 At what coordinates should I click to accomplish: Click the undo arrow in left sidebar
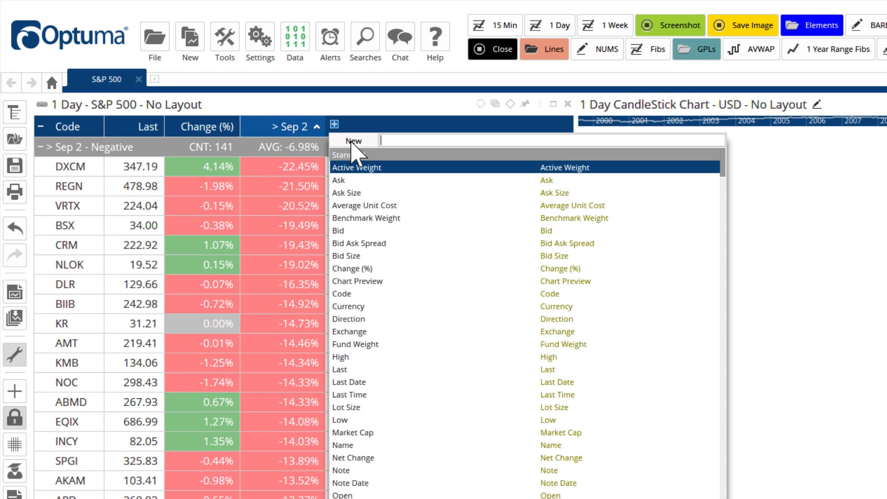click(15, 228)
